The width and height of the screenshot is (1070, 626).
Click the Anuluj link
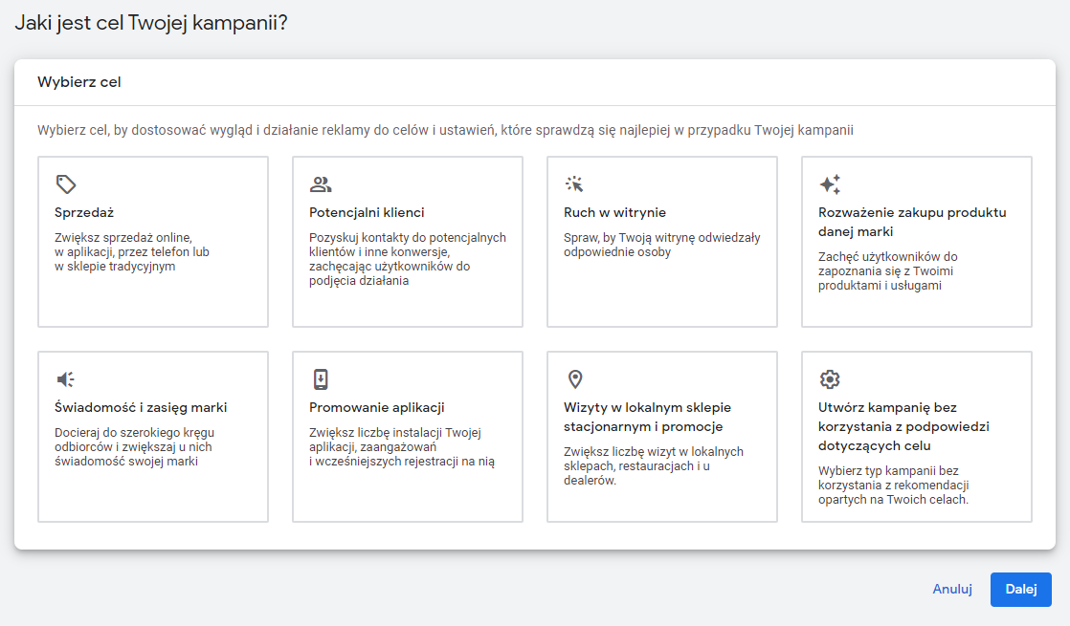coord(952,589)
